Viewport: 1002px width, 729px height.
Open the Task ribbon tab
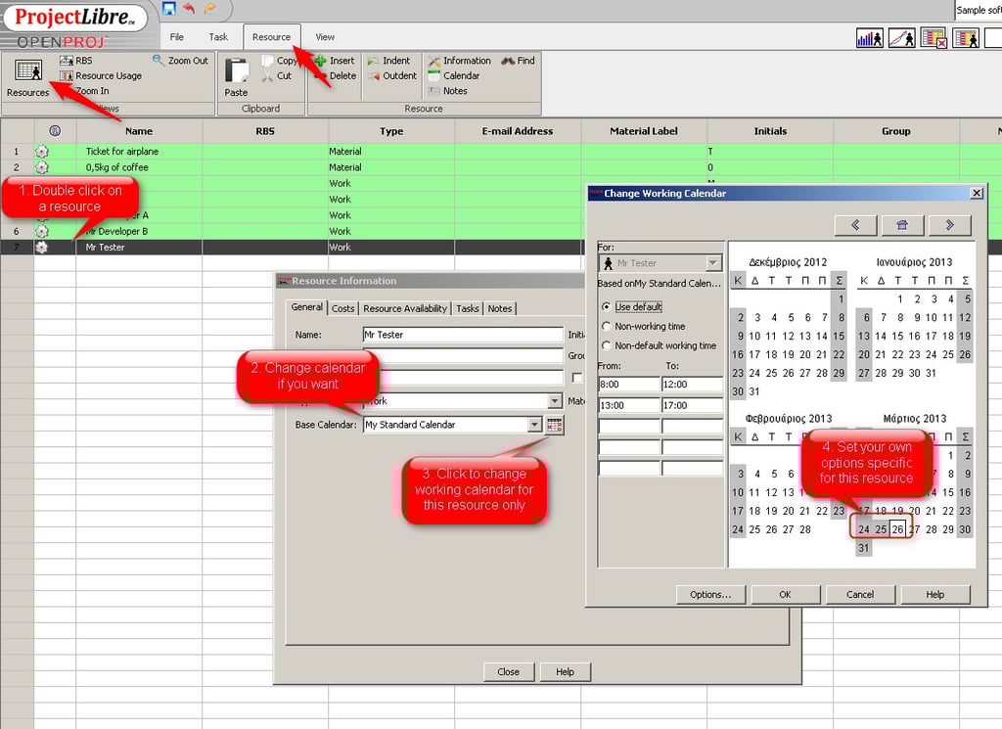point(219,36)
